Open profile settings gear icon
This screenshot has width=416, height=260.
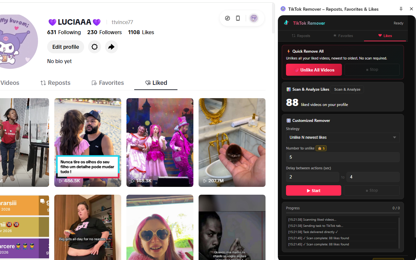tap(95, 47)
